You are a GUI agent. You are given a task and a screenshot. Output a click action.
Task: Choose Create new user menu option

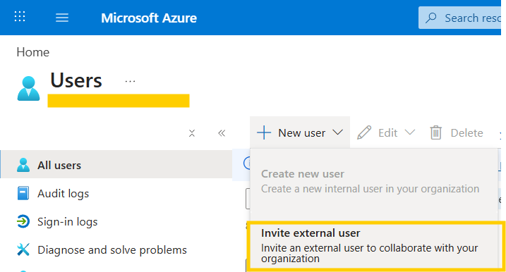374,181
